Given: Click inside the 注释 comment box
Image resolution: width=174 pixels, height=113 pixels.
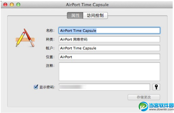Looking at the screenshot, I should [109, 71].
